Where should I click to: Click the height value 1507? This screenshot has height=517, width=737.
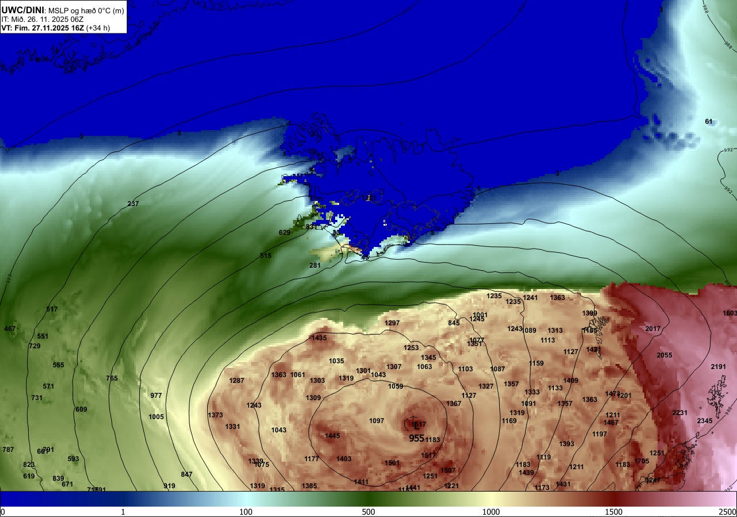coord(448,470)
